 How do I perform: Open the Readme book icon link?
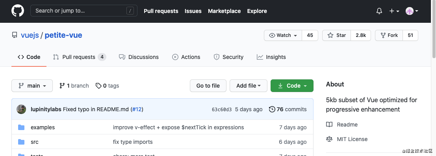pos(329,124)
